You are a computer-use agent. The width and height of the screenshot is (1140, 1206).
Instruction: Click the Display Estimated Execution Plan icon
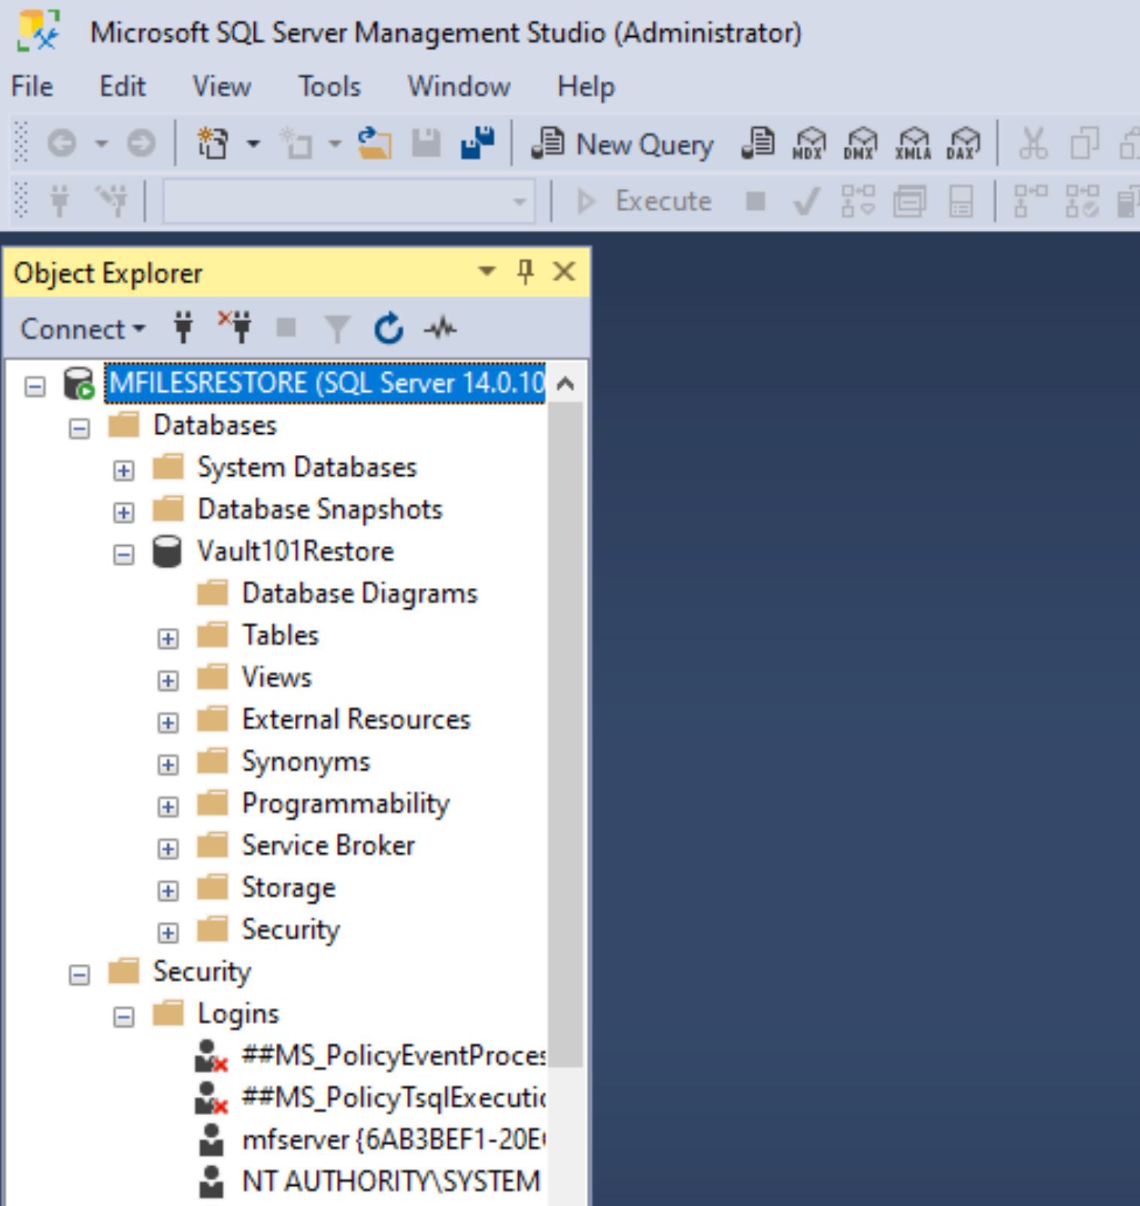click(858, 201)
